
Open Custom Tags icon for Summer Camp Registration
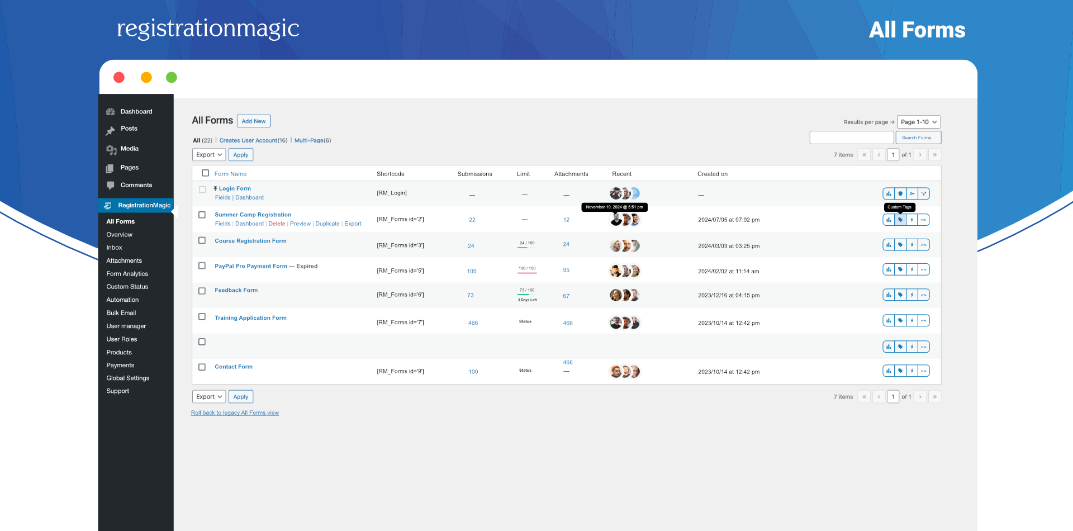point(900,220)
